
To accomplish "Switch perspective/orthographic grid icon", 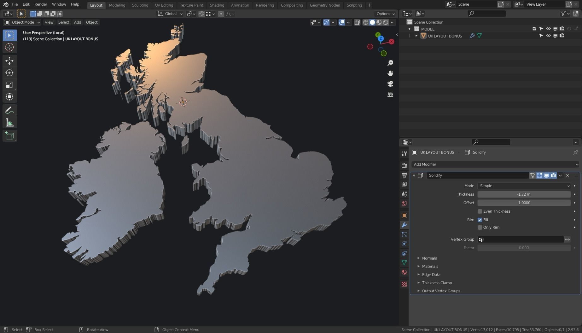I will 390,94.
